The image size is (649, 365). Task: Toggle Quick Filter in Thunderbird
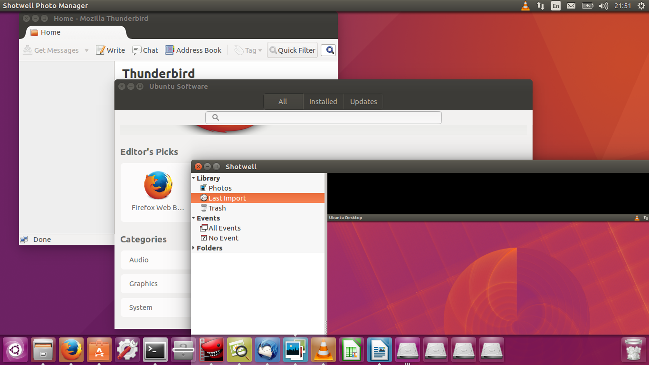click(x=292, y=50)
